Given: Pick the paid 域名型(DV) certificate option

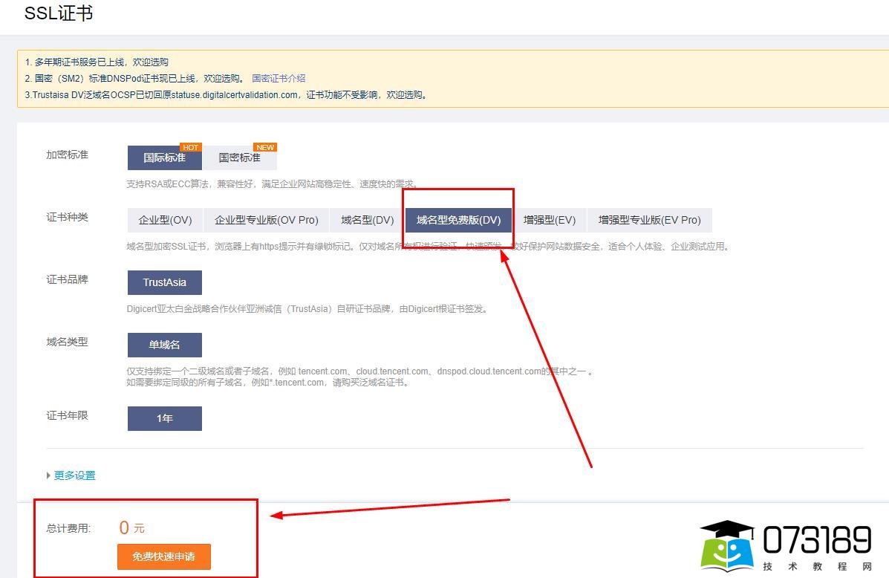Looking at the screenshot, I should pyautogui.click(x=367, y=220).
